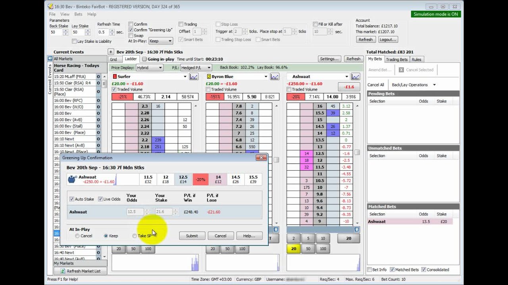Toggle Confirm "Greening Up" checkbox
508x285 pixels.
131,30
